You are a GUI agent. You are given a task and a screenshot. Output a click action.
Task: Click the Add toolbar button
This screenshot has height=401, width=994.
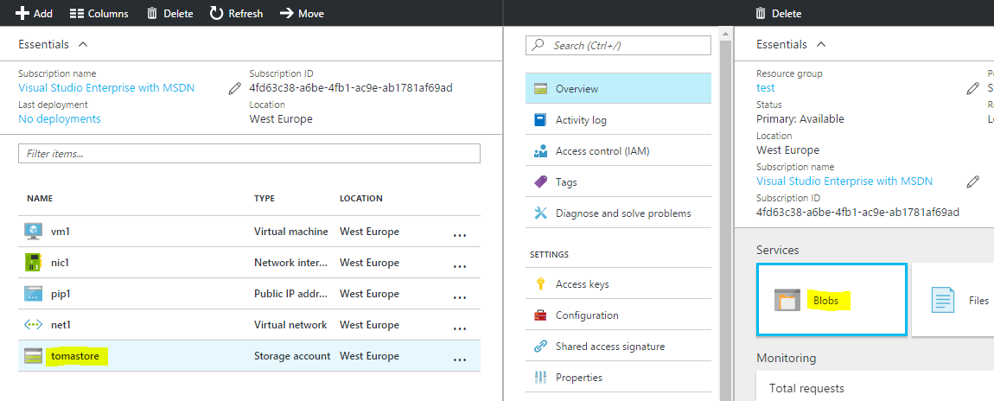click(34, 13)
